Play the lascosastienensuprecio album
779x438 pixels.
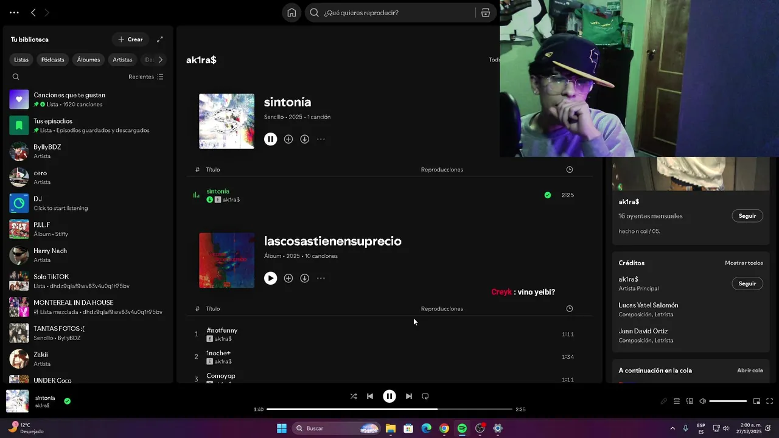(270, 278)
